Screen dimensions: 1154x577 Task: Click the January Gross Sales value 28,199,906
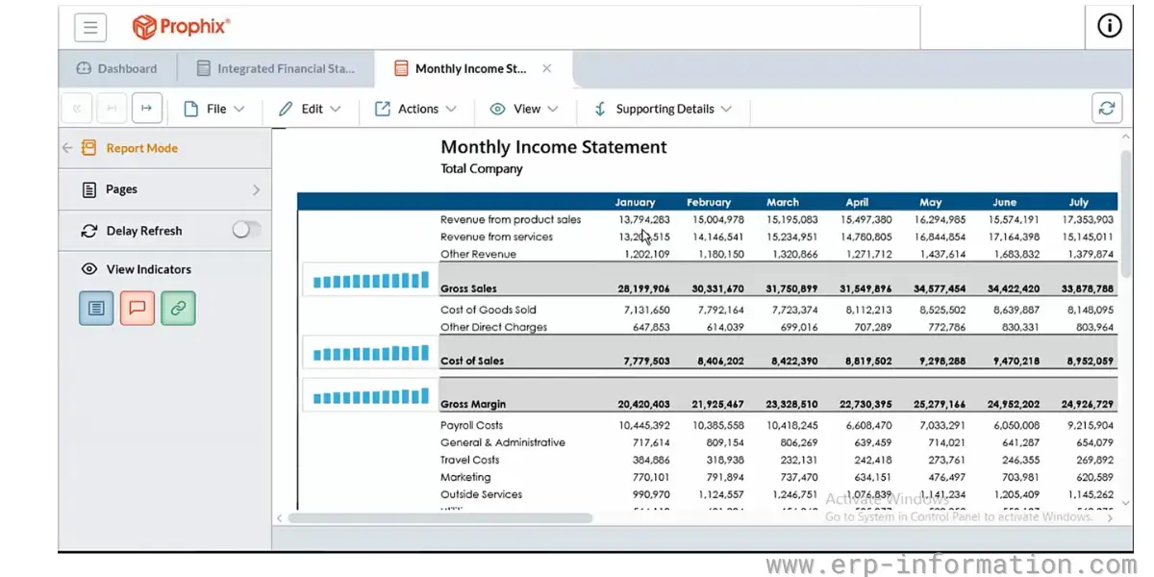643,288
